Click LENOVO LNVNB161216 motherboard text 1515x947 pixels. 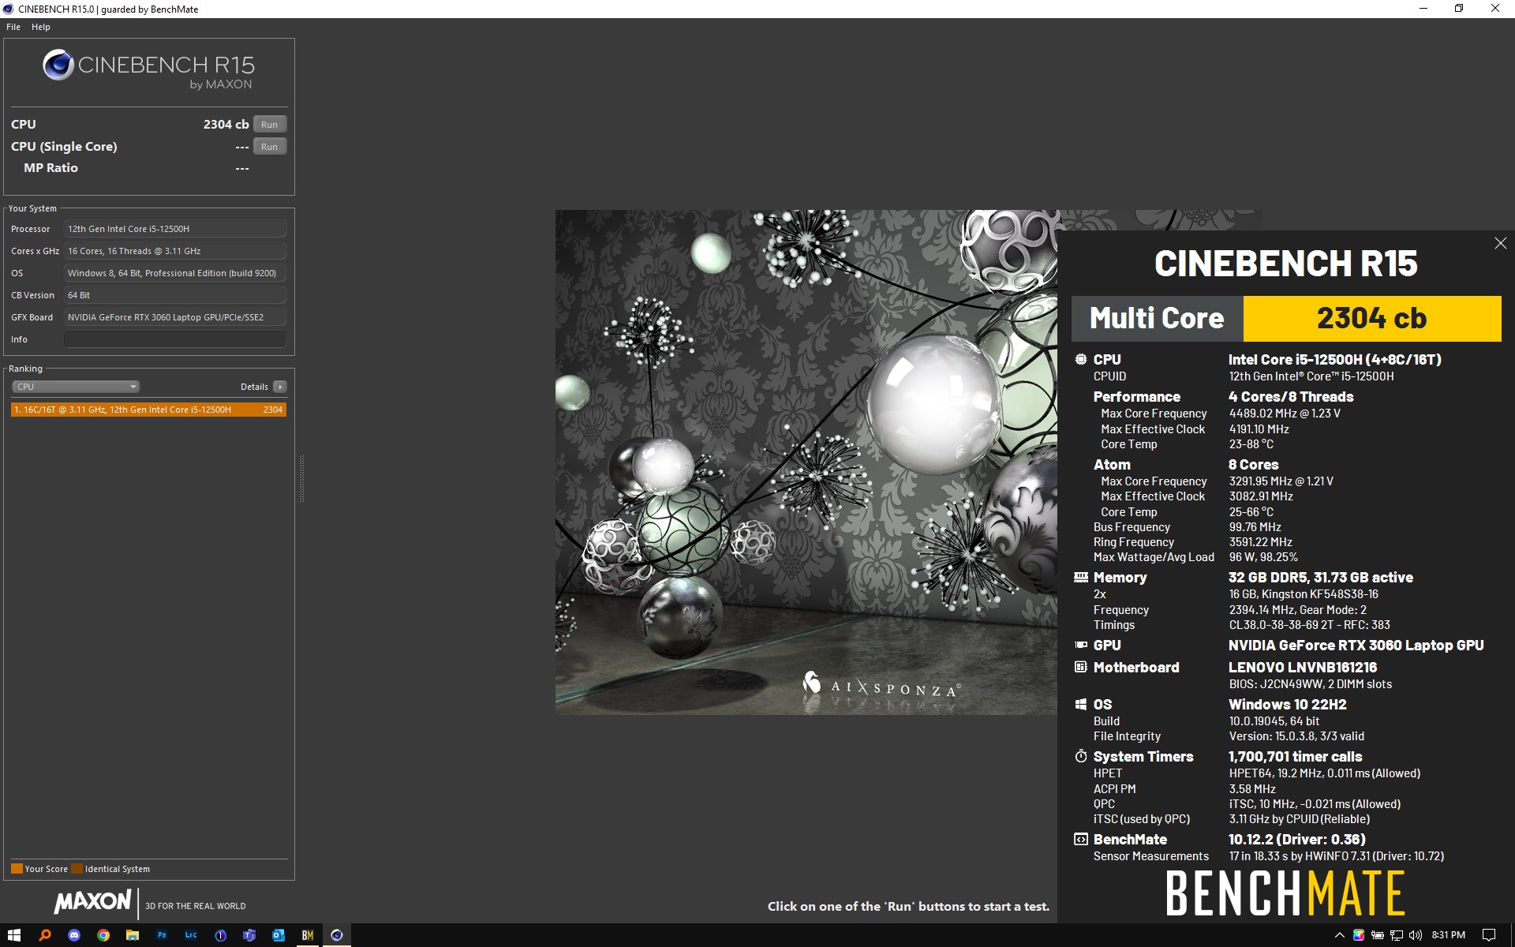click(1302, 667)
